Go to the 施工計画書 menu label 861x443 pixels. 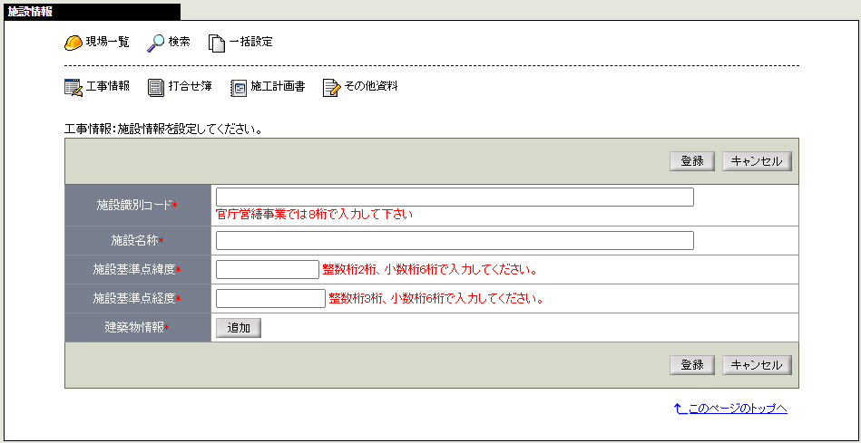point(278,86)
